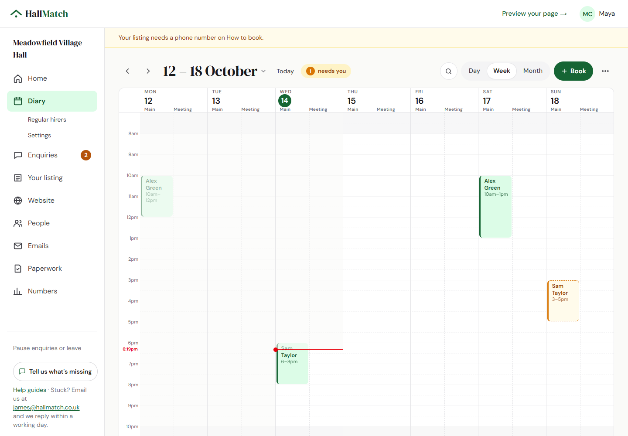Open Your listing in sidebar

52,178
